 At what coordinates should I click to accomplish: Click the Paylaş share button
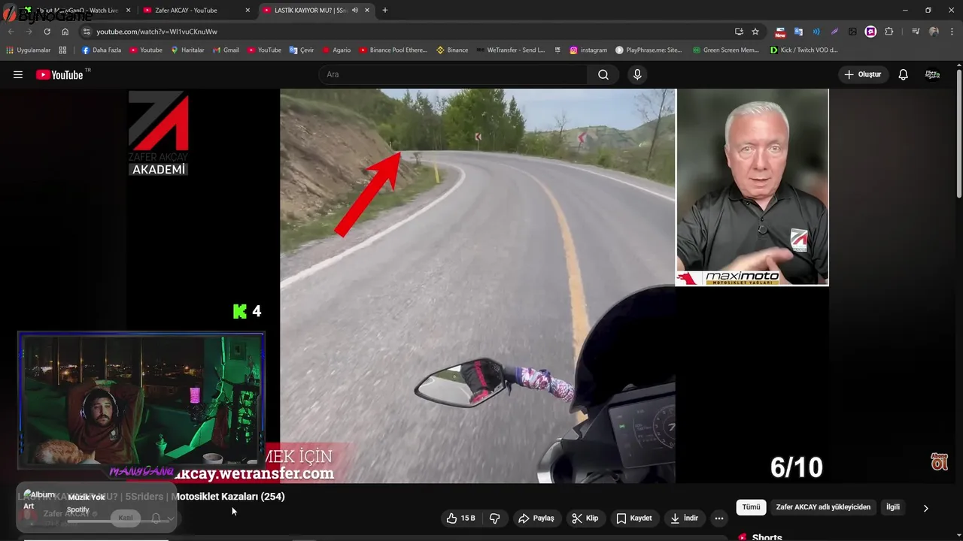point(536,518)
